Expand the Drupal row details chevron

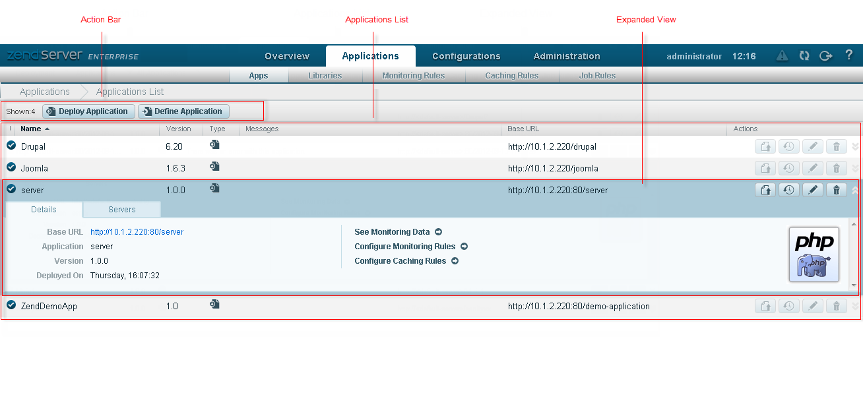pos(855,147)
